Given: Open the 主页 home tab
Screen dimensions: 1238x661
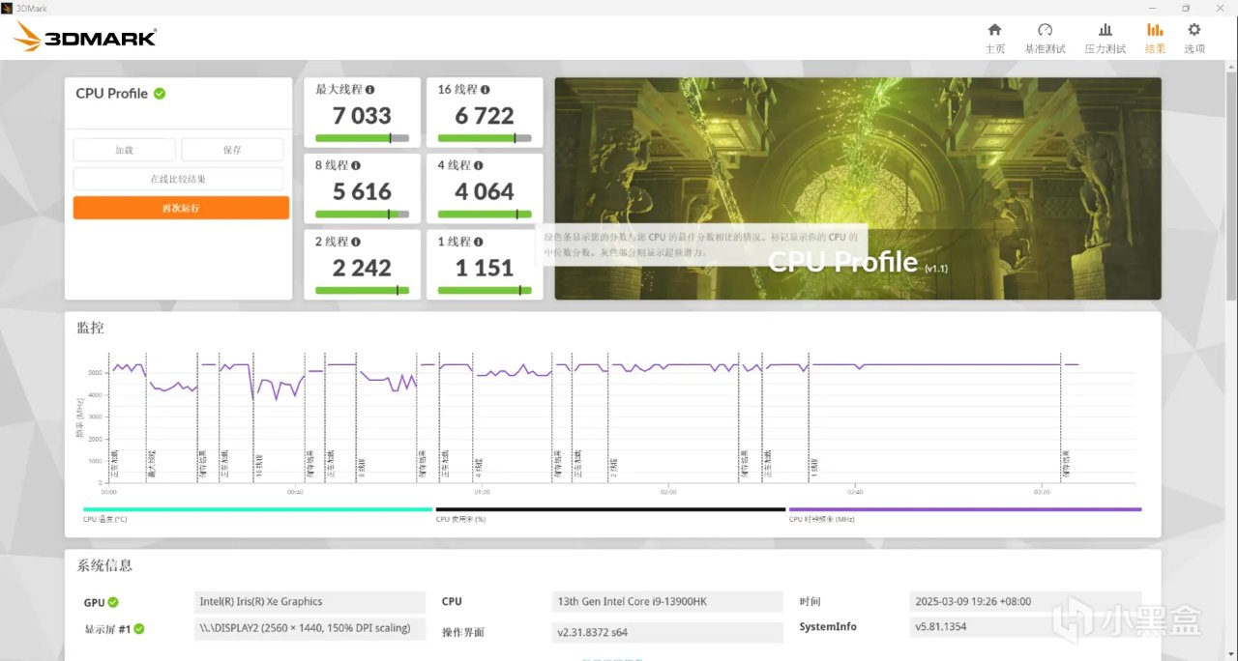Looking at the screenshot, I should pos(994,38).
